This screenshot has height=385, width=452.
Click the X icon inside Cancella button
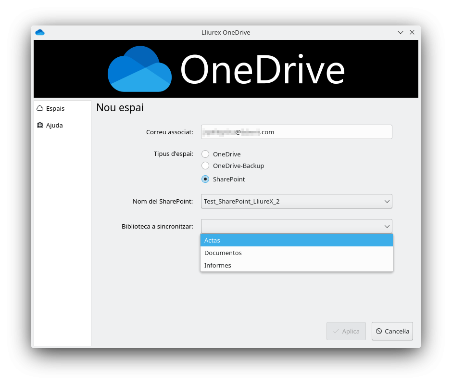379,331
